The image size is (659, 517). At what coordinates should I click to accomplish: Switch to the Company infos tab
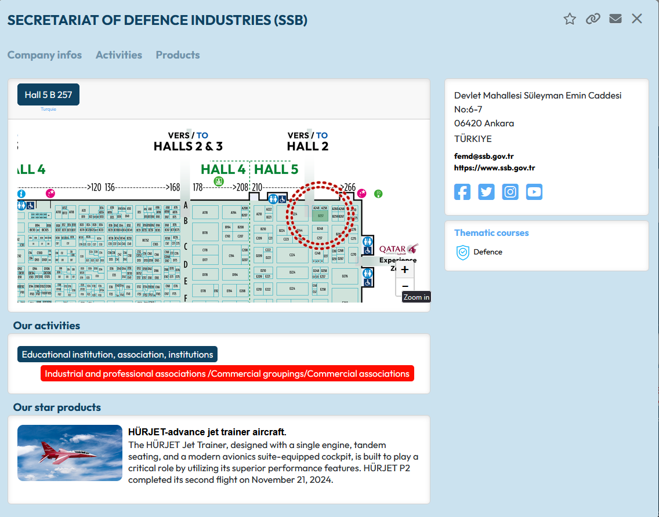point(45,55)
